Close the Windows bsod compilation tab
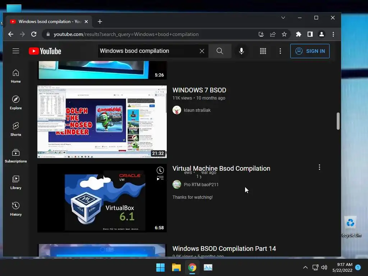Viewport: 368px width, 276px height. click(86, 22)
